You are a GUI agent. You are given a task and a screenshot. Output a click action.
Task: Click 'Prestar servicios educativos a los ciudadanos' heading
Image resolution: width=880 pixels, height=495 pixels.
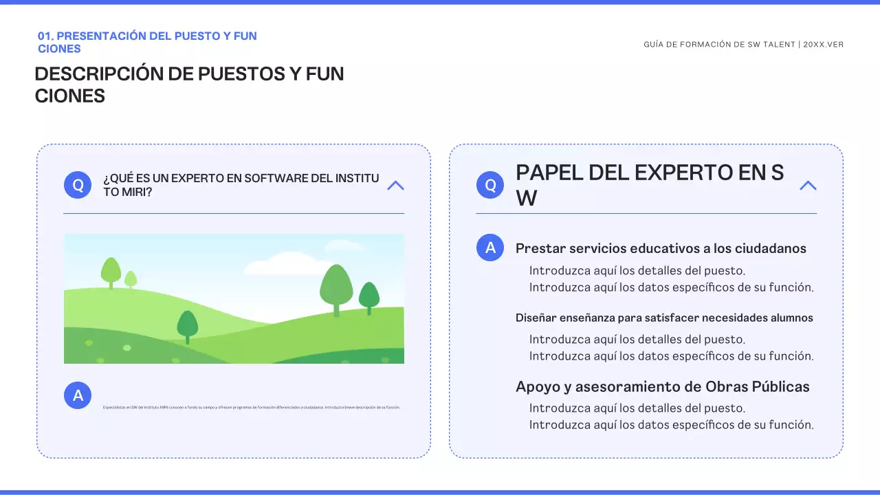point(661,248)
